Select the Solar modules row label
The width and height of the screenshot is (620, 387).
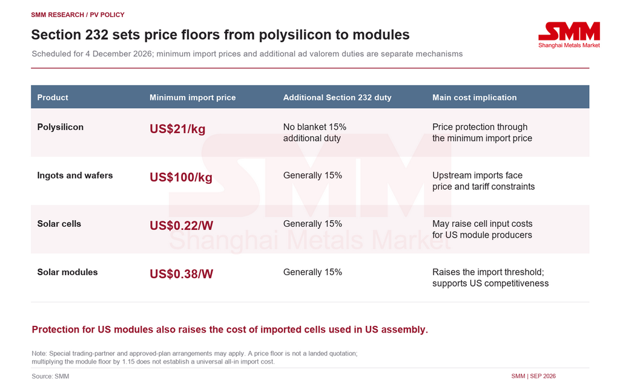(67, 272)
